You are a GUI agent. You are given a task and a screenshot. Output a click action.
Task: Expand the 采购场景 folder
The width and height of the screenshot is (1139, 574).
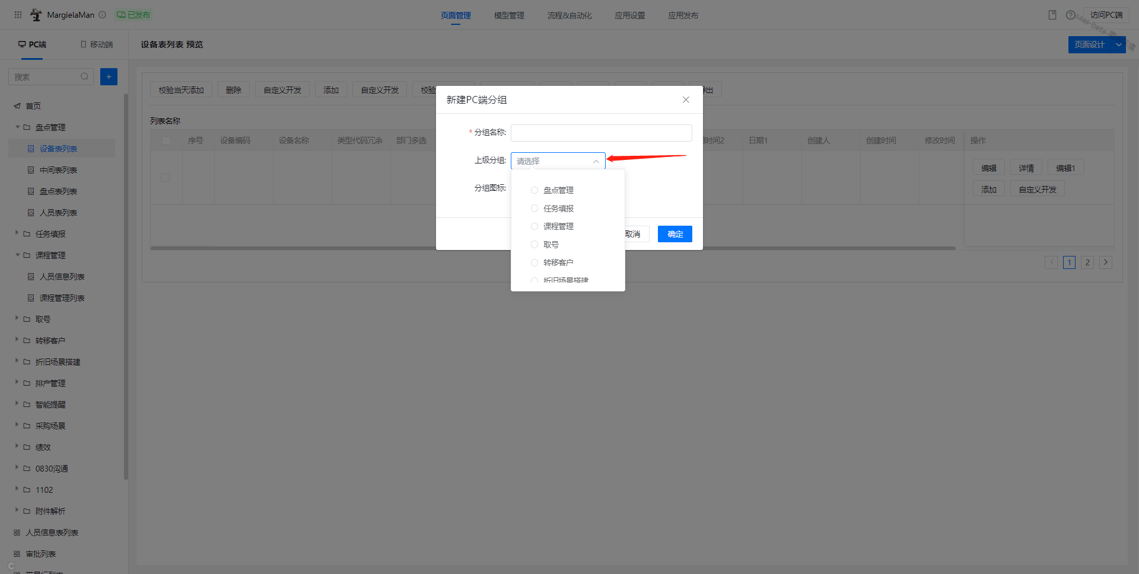tap(17, 425)
